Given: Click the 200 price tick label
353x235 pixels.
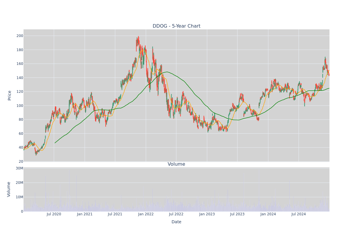Looking at the screenshot, I should [20, 36].
